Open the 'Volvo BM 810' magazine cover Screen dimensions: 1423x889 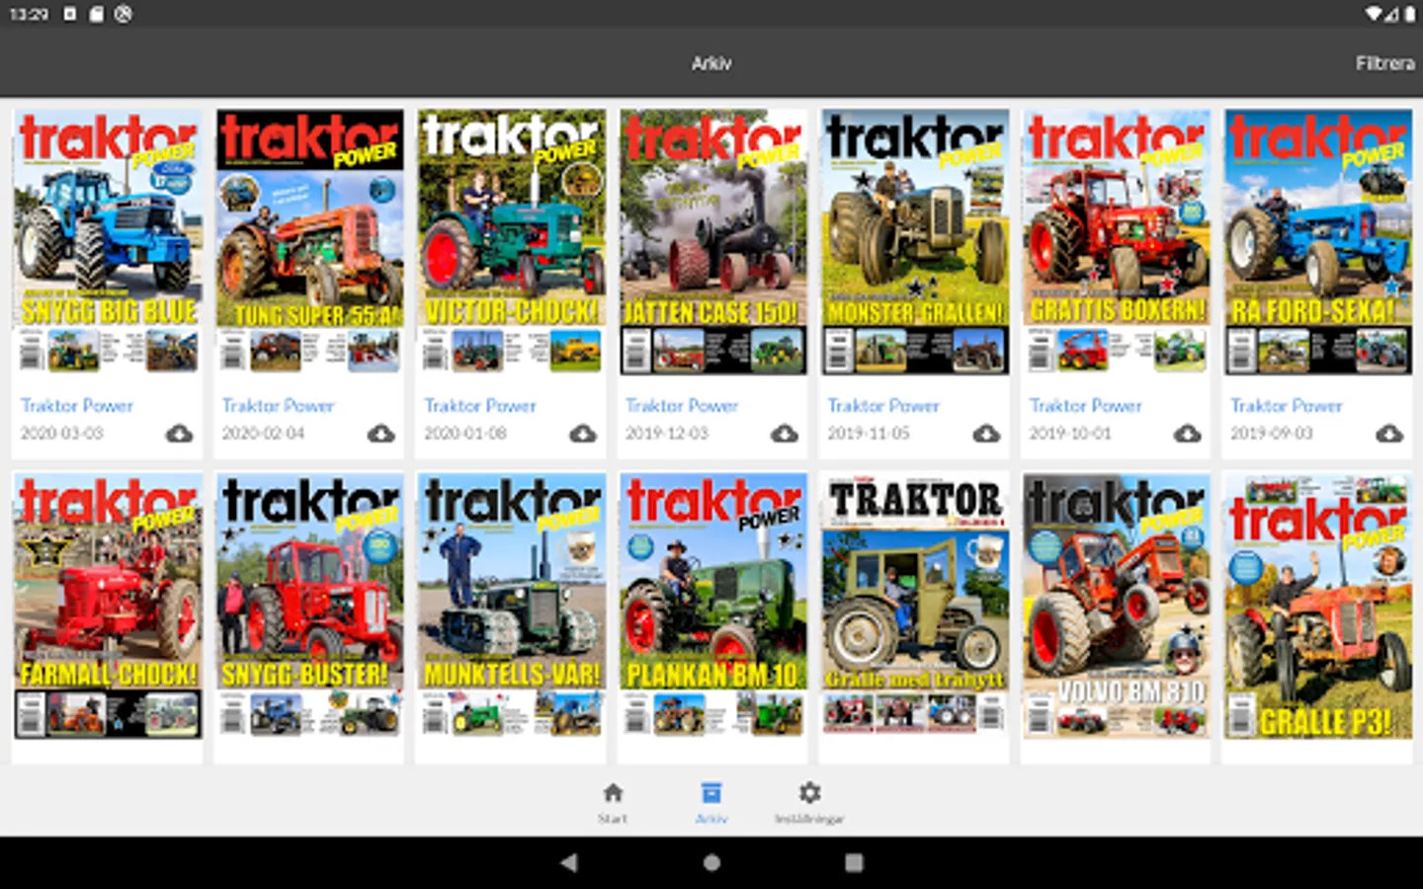(1117, 606)
